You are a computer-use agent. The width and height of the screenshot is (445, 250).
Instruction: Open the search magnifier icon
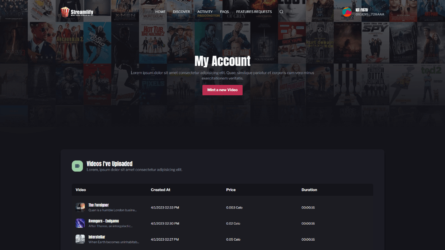coord(281,12)
